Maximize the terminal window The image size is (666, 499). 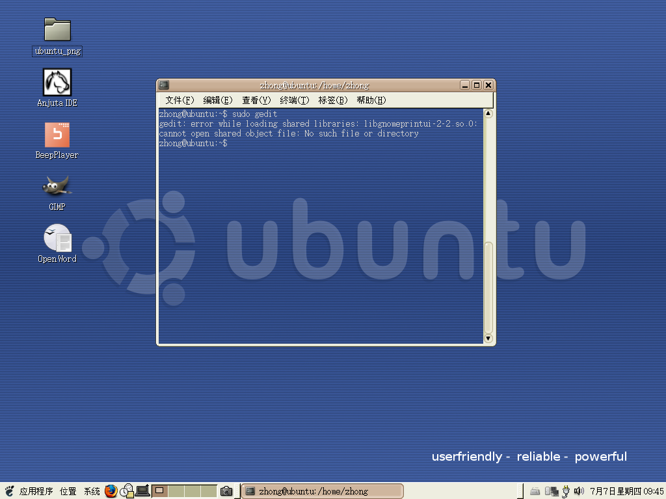(x=477, y=85)
